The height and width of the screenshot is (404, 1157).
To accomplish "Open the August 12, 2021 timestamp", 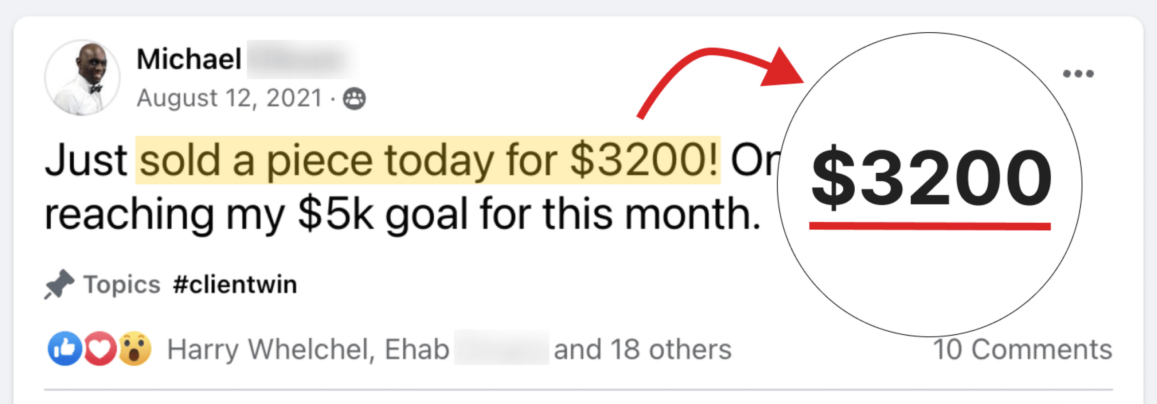I will 229,98.
